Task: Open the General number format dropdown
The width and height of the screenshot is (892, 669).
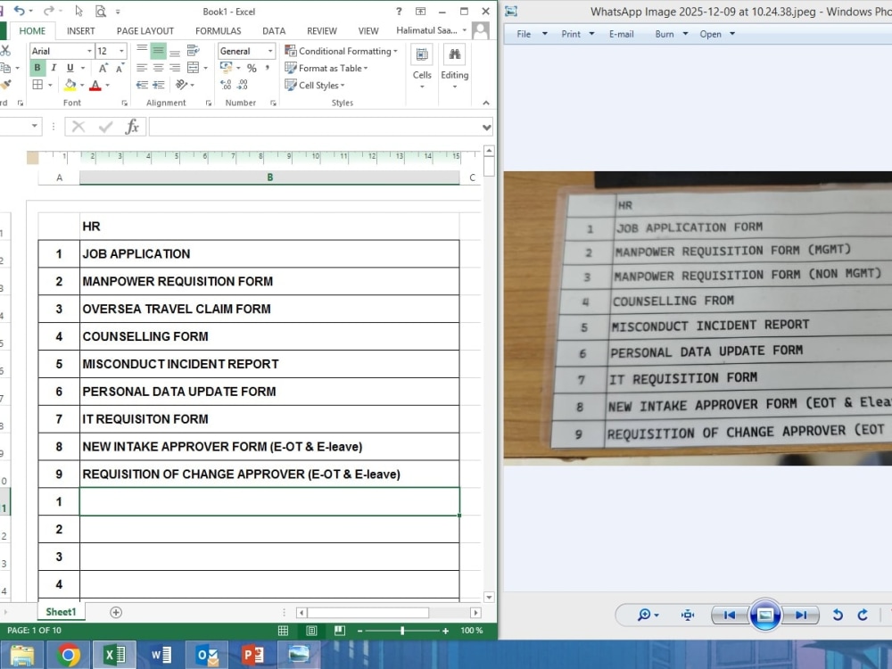Action: click(270, 51)
